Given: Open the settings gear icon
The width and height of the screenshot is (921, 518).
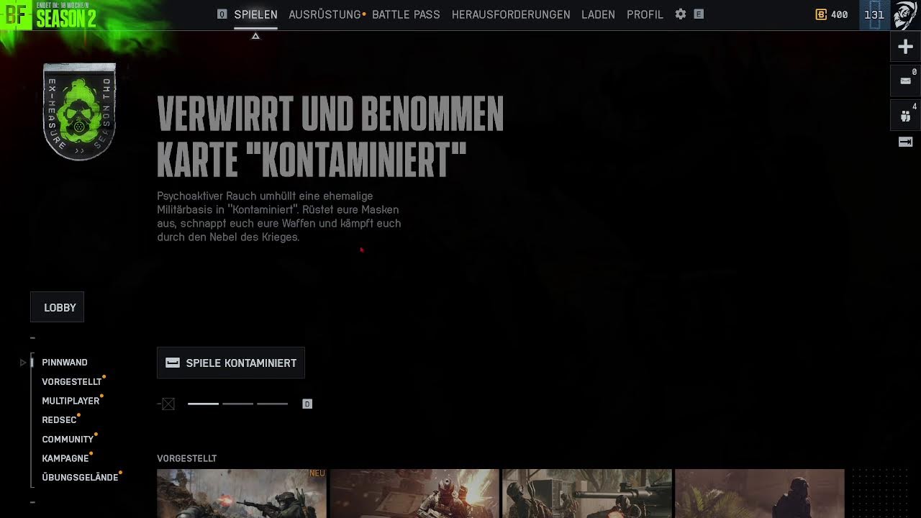Looking at the screenshot, I should click(680, 14).
